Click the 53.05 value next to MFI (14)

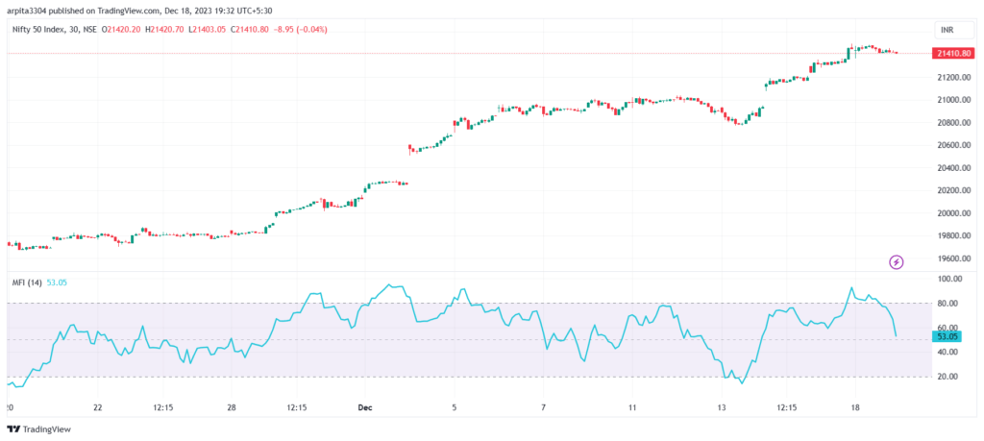pos(57,282)
